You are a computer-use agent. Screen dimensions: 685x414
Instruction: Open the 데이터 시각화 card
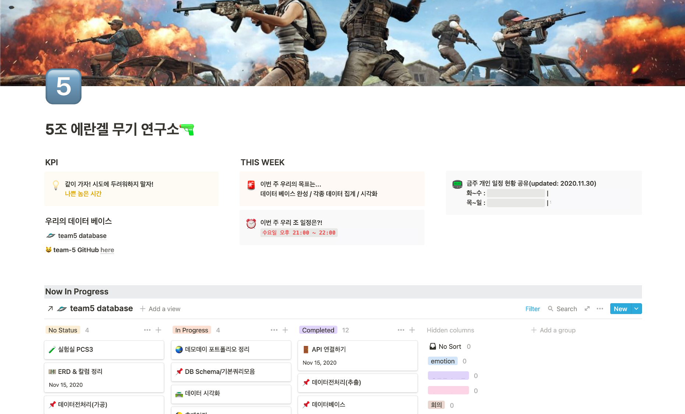(x=231, y=394)
